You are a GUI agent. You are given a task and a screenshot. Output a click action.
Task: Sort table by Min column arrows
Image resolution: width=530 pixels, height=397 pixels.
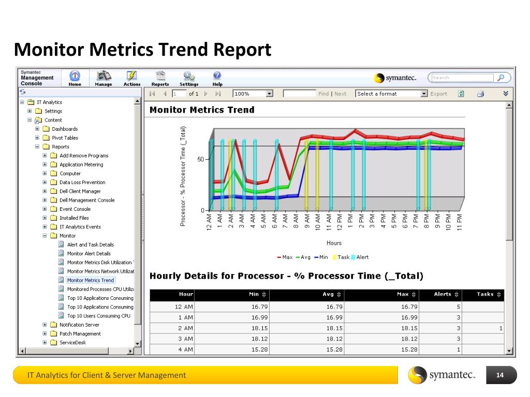[x=264, y=295]
